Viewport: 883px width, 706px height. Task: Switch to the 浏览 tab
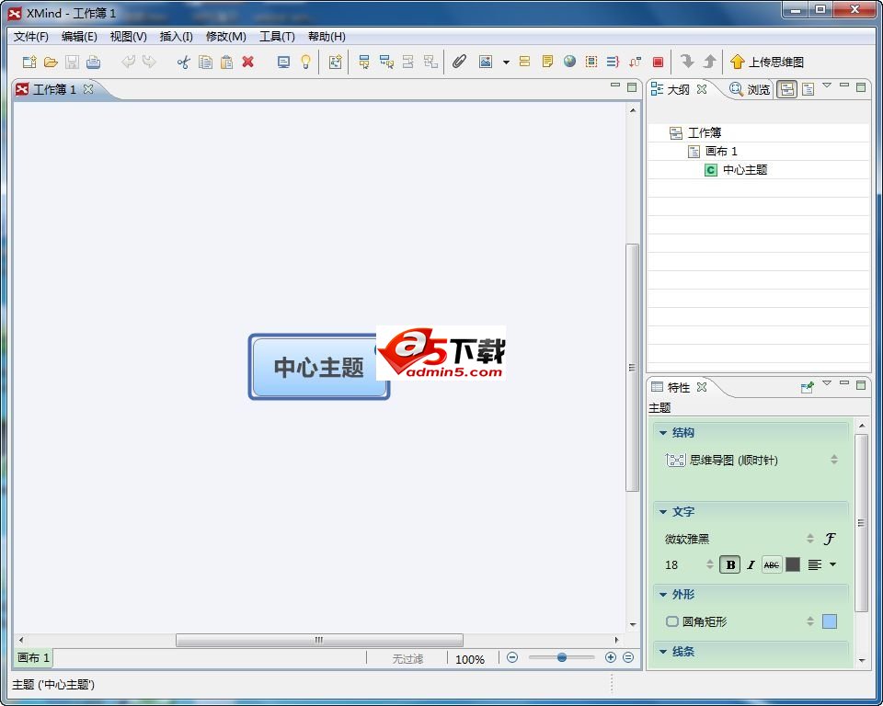(750, 89)
